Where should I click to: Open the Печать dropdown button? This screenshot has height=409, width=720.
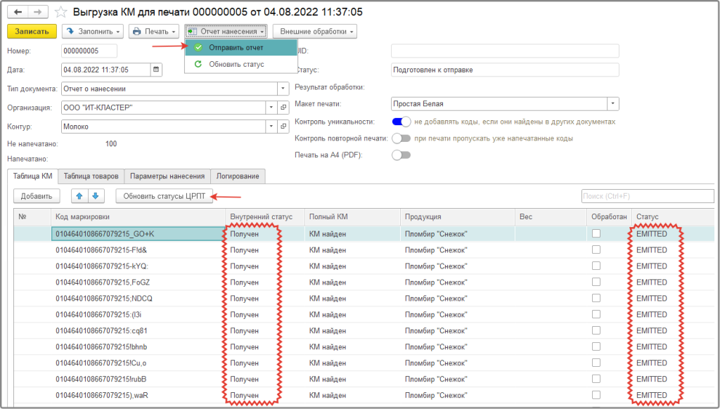[x=154, y=31]
